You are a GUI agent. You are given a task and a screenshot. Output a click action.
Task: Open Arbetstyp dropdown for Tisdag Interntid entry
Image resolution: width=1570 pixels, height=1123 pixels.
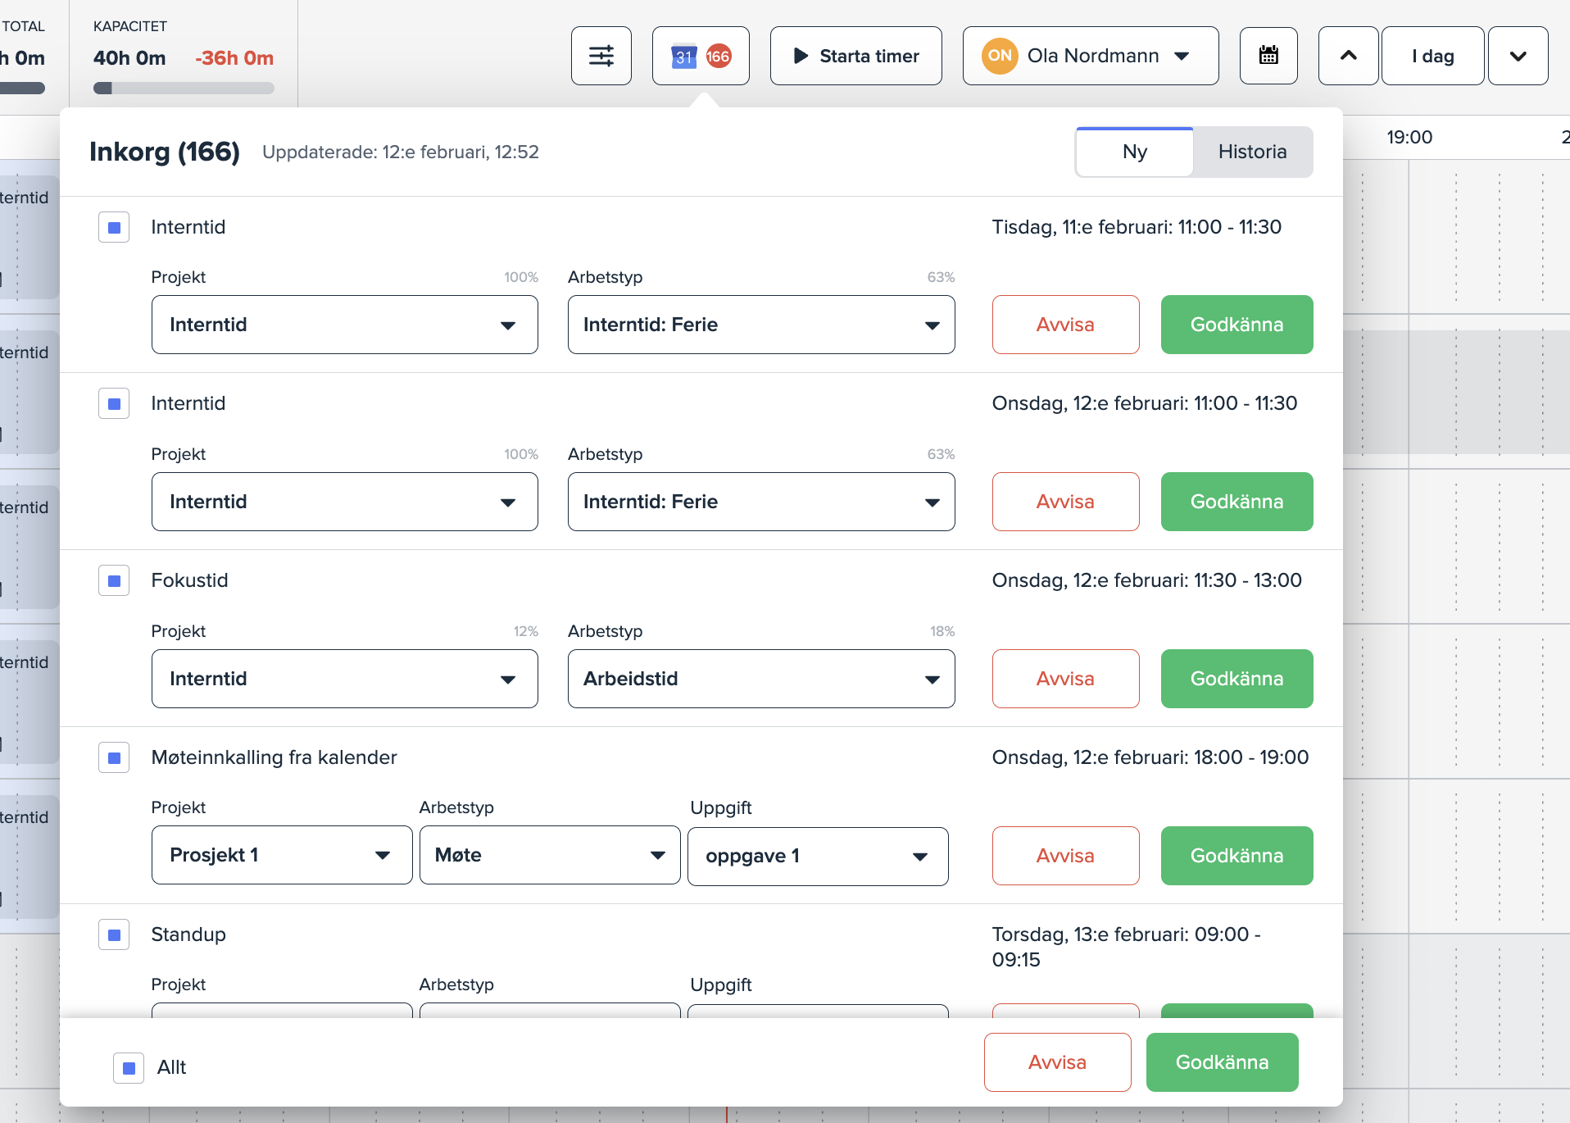coord(761,325)
